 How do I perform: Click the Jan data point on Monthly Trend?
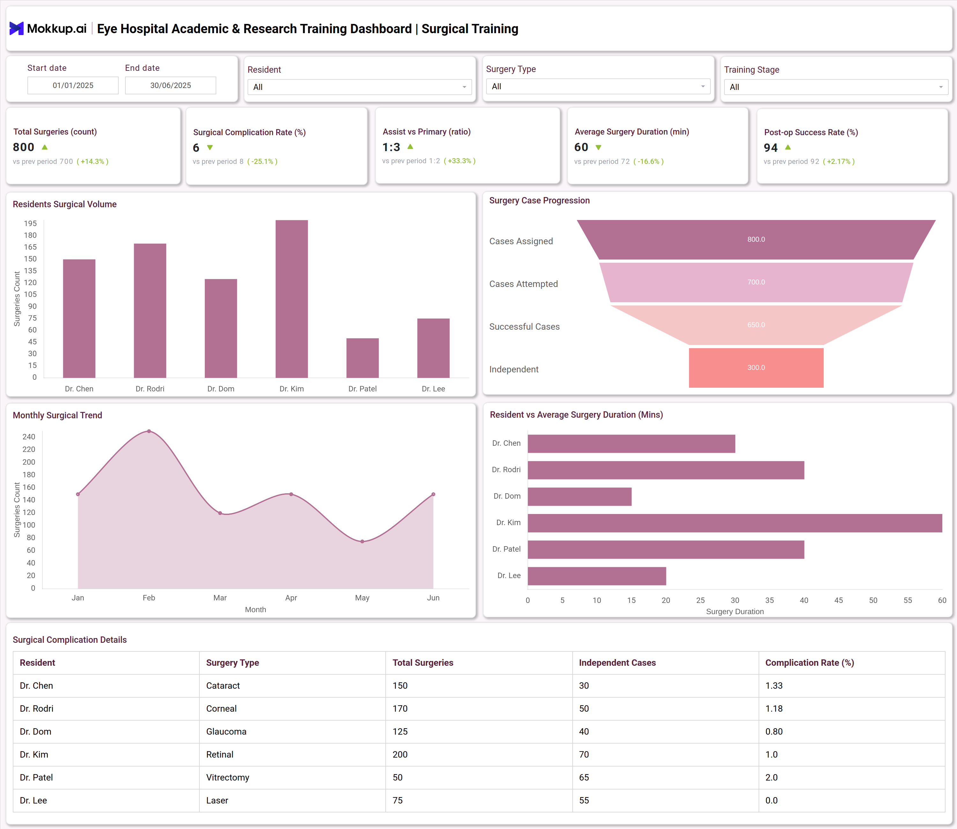coord(78,494)
